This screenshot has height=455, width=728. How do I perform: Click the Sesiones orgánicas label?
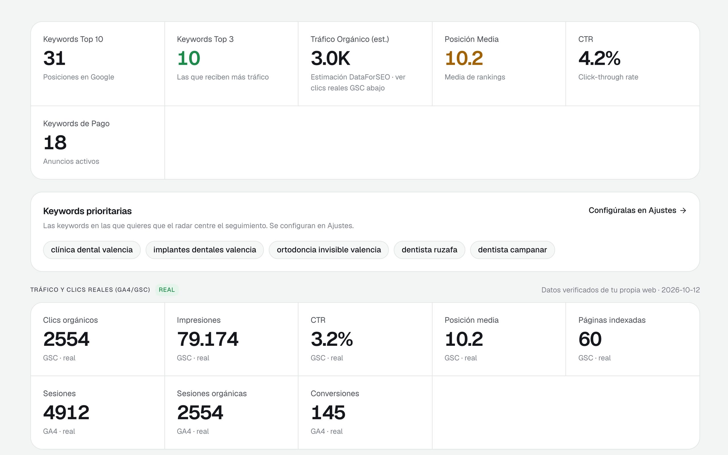coord(212,393)
